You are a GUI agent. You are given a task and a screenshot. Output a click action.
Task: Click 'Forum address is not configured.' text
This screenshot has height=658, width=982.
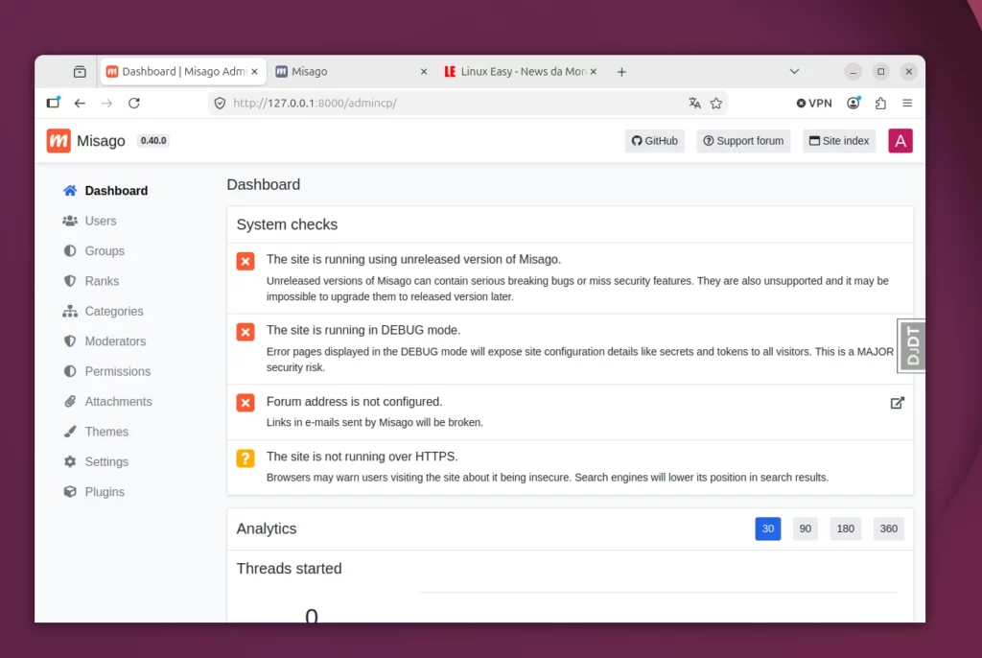coord(355,401)
